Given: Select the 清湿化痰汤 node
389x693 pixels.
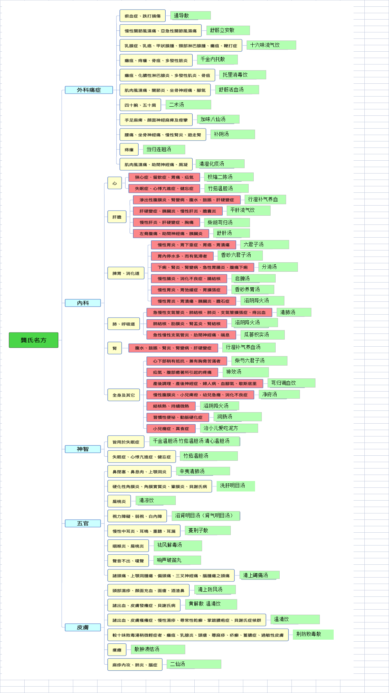Looking at the screenshot, I should point(220,164).
